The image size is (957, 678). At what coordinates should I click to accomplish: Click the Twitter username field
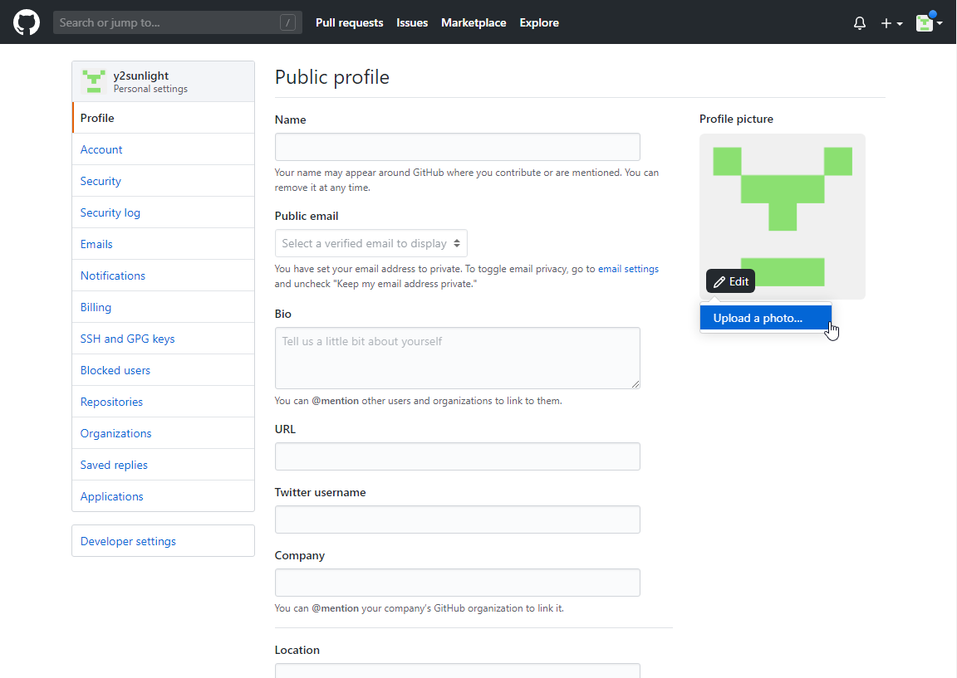coord(457,519)
